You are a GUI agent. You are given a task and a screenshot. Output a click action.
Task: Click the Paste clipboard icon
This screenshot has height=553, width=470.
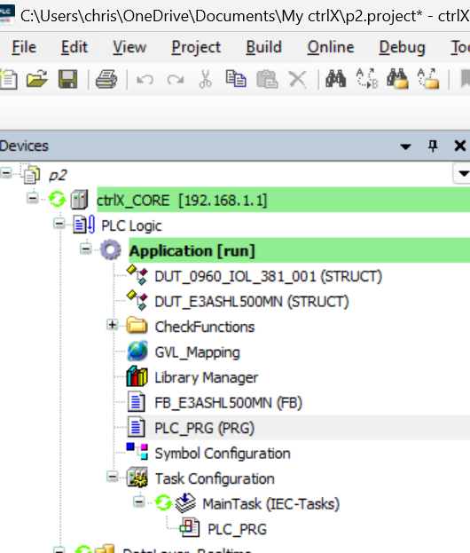pyautogui.click(x=267, y=79)
